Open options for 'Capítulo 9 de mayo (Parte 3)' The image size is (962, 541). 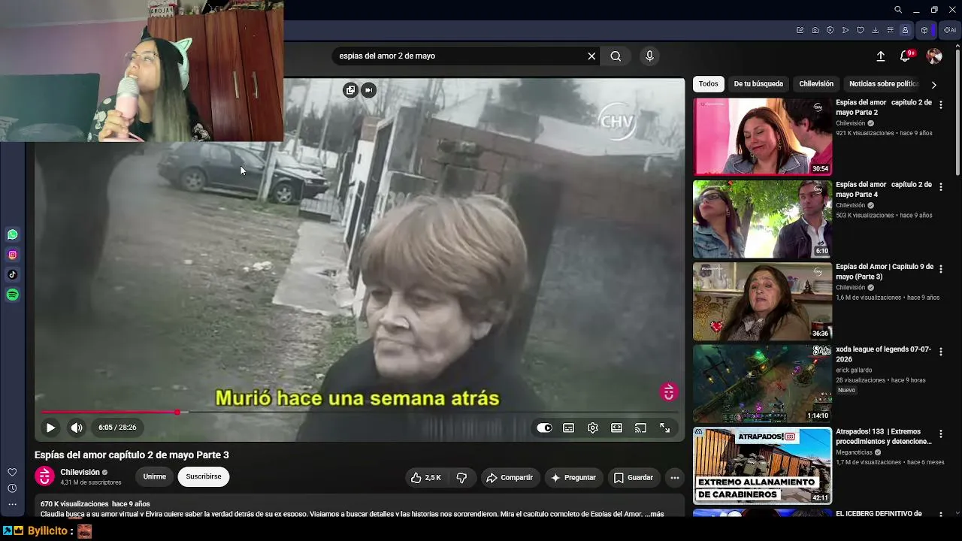(x=940, y=269)
